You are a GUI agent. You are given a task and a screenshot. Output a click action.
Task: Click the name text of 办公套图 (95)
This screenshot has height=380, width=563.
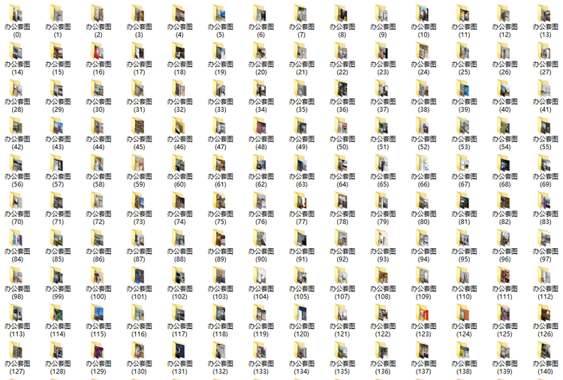tap(464, 256)
